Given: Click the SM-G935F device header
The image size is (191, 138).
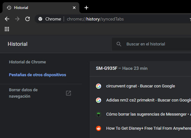Looking at the screenshot, I should [122, 68].
